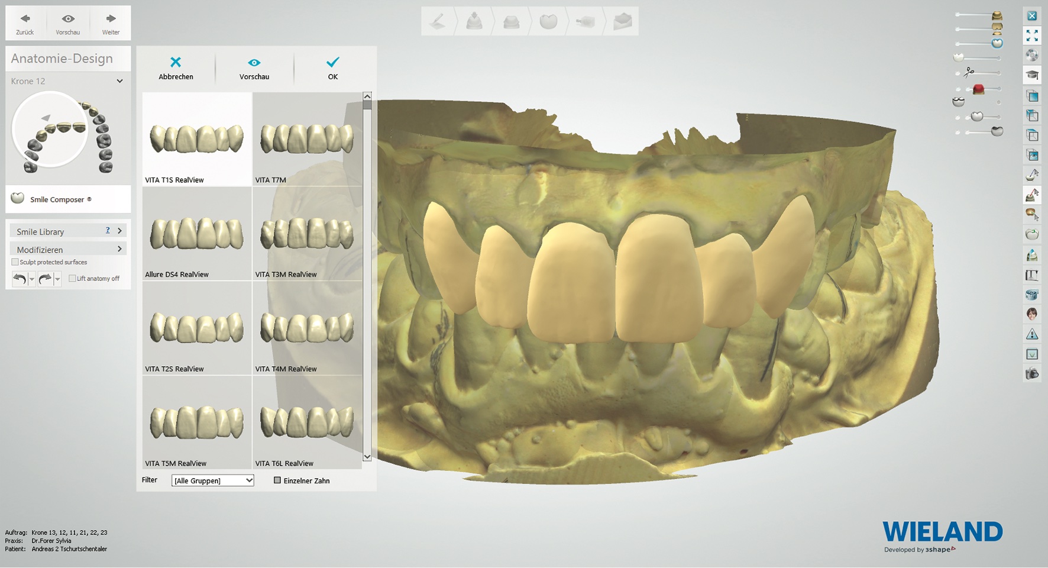Open the caliper 2D cross-section icon
Screen dimensions: 1048x568
[x=1032, y=275]
